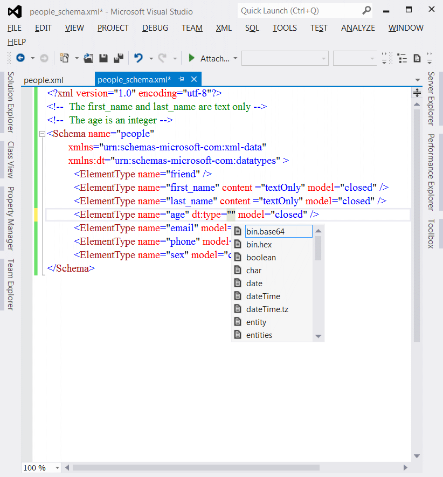
Task: Save the file with the floppy disk icon
Action: 103,58
